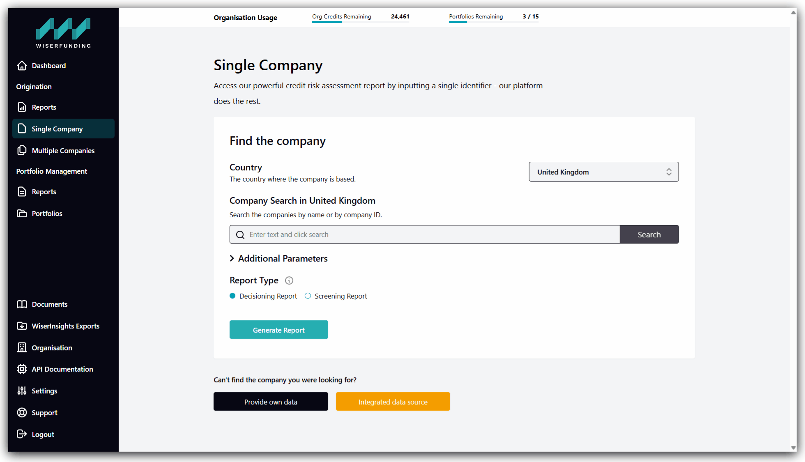This screenshot has width=805, height=462.
Task: Click the Wiserfunding logo
Action: (x=63, y=33)
